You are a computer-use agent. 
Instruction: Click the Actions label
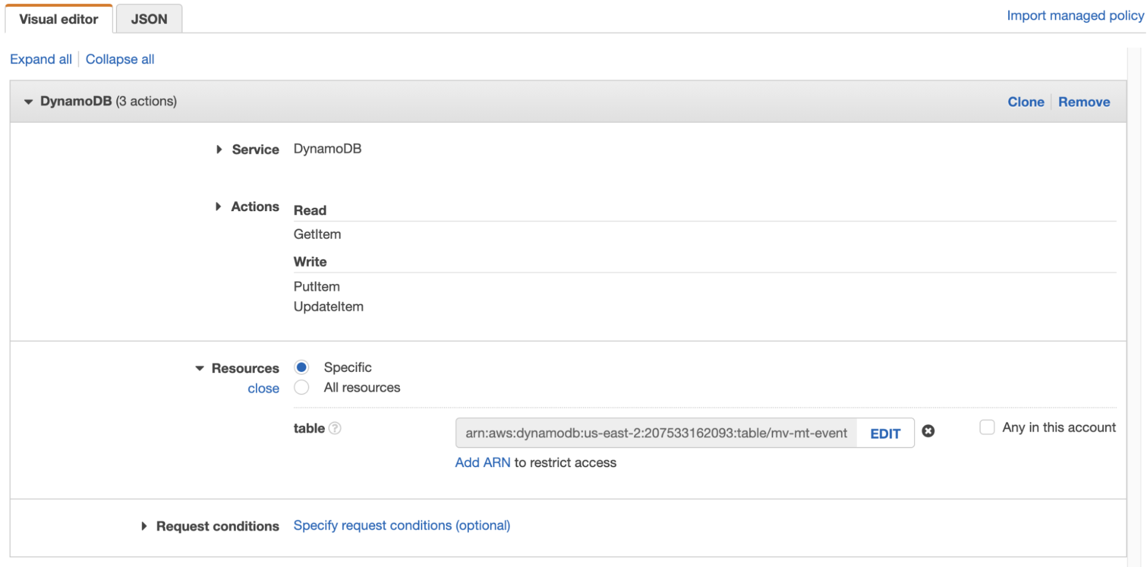click(255, 207)
